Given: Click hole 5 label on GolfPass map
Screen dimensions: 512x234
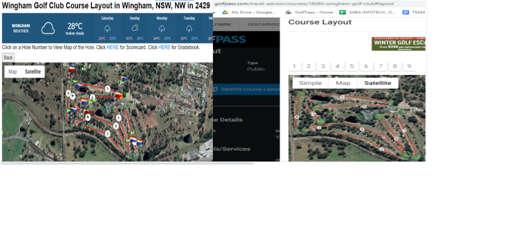Looking at the screenshot, I should 342,97.
